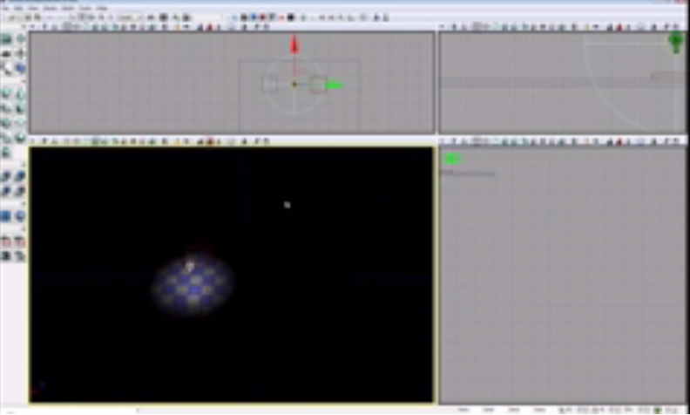Screen dimensions: 690x415
Task: Open the Edit menu
Action: (19, 8)
